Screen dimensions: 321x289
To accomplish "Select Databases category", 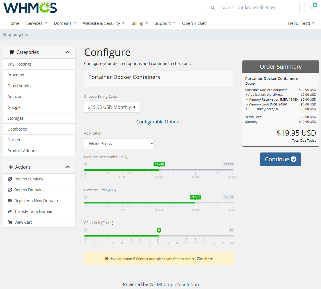I will pyautogui.click(x=39, y=129).
